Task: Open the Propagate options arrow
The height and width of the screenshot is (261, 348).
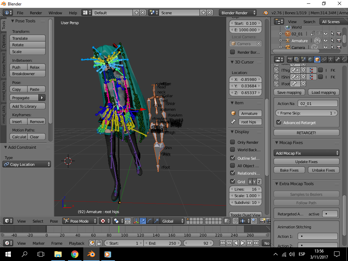Action: pos(42,98)
